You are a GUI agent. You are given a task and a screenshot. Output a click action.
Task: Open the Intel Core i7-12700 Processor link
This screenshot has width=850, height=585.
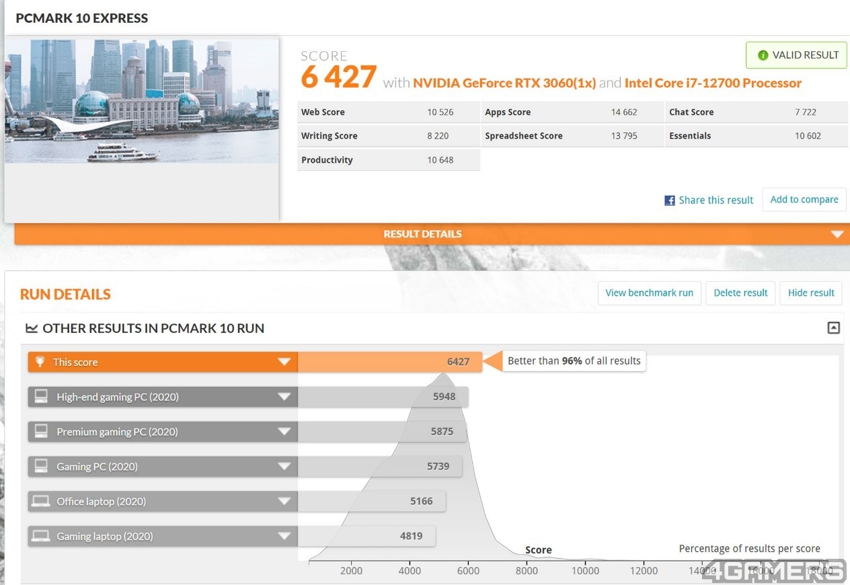713,83
